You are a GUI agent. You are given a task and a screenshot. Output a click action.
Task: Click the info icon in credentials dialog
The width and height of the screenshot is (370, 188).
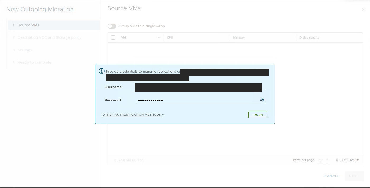coord(102,71)
